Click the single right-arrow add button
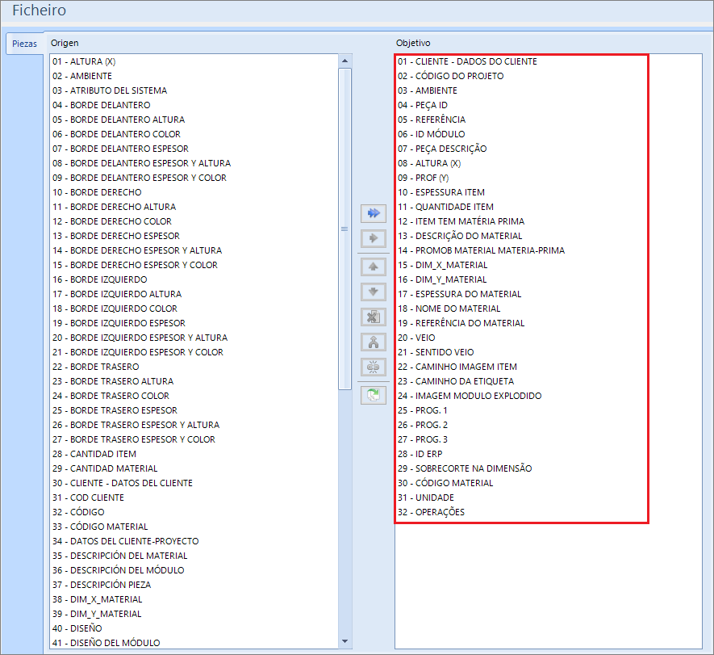 374,238
